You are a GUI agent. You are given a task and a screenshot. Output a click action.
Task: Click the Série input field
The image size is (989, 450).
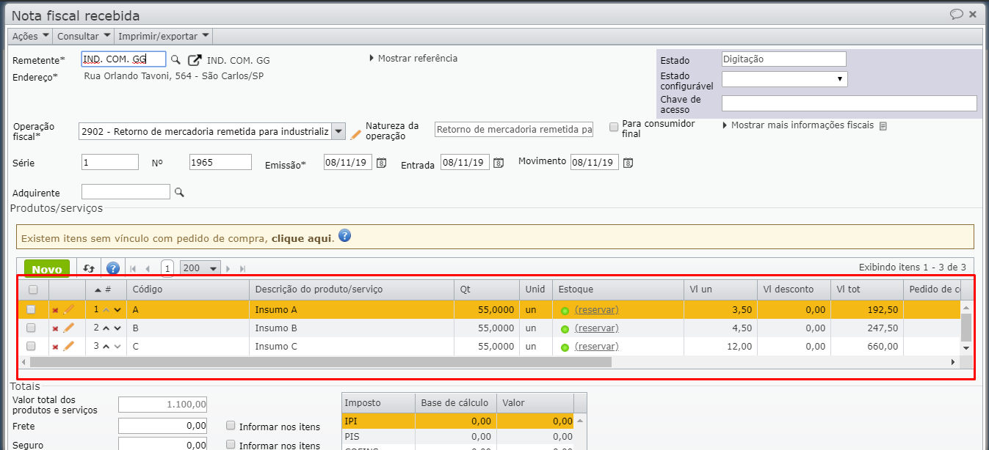click(110, 163)
